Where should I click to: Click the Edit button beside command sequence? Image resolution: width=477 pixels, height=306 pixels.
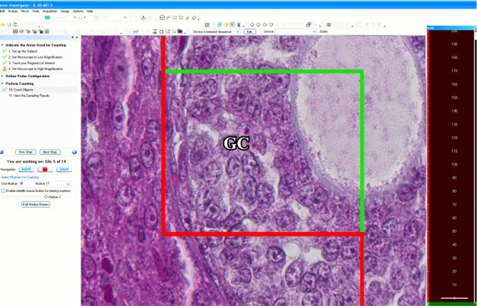[250, 31]
